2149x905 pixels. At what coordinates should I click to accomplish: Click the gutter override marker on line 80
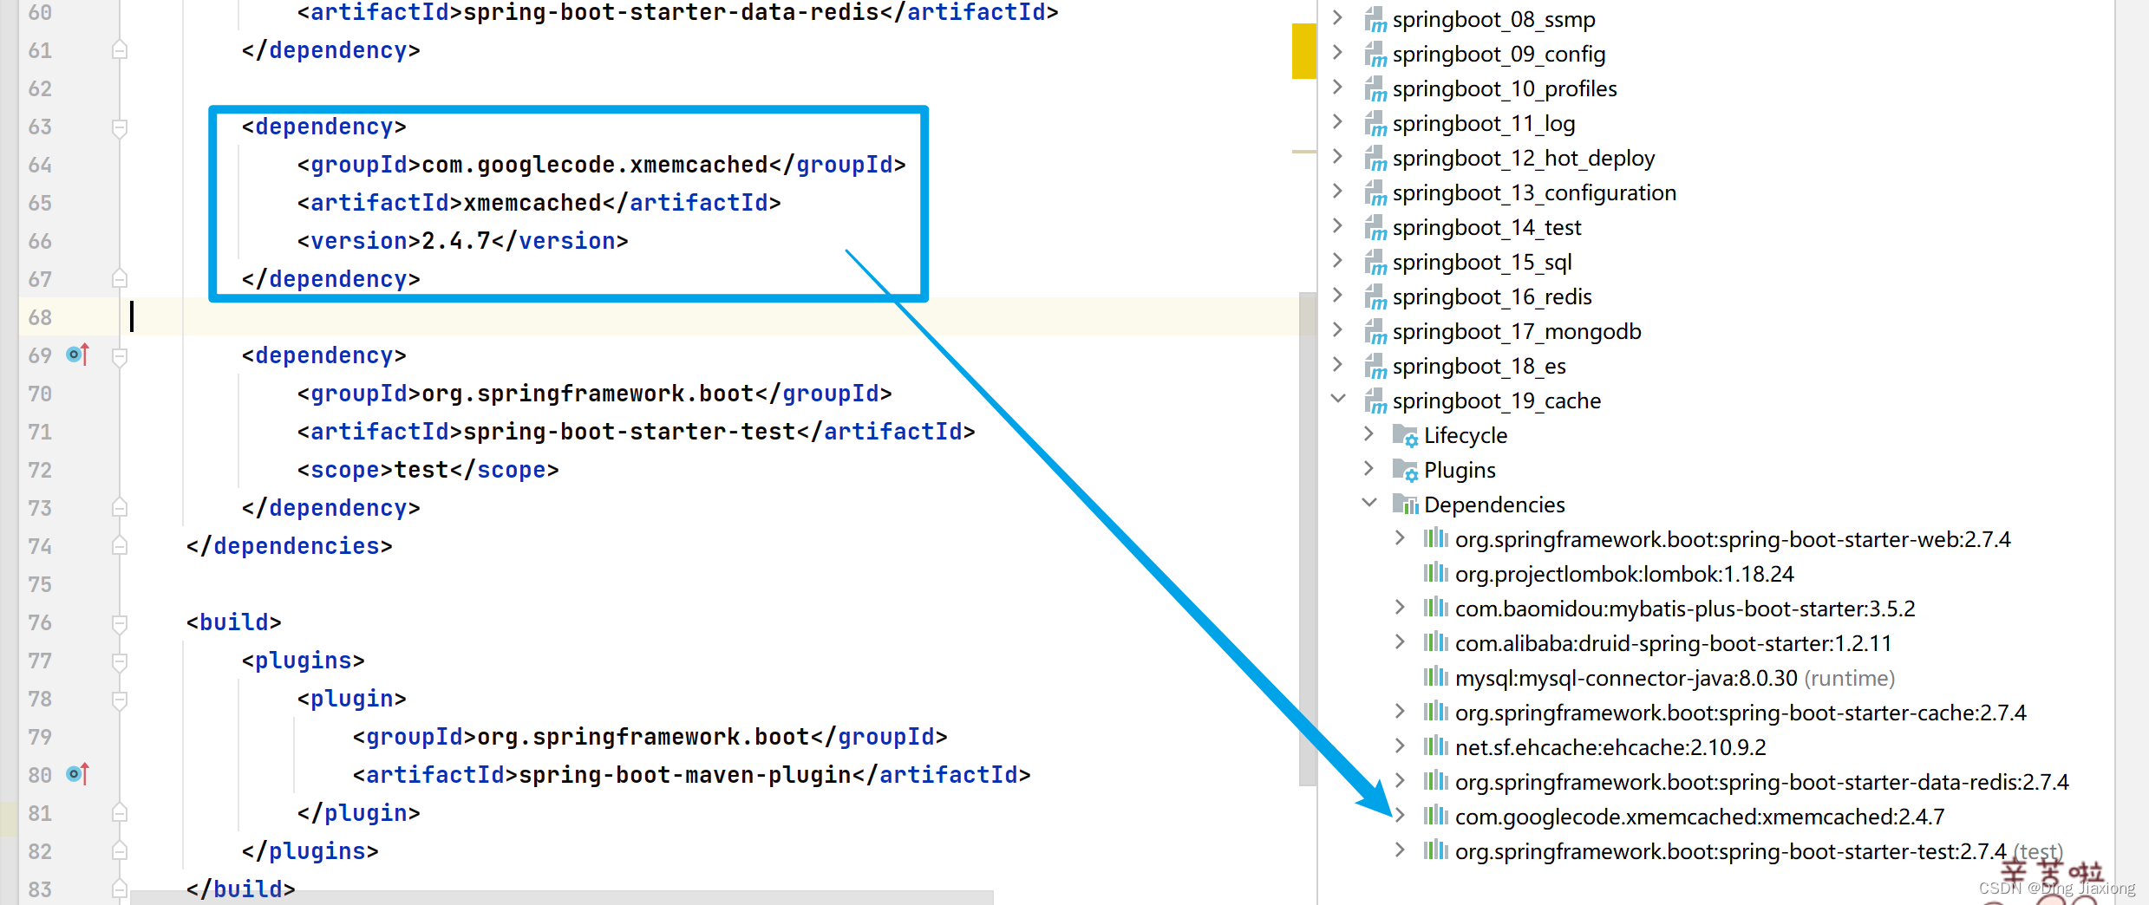pyautogui.click(x=78, y=774)
